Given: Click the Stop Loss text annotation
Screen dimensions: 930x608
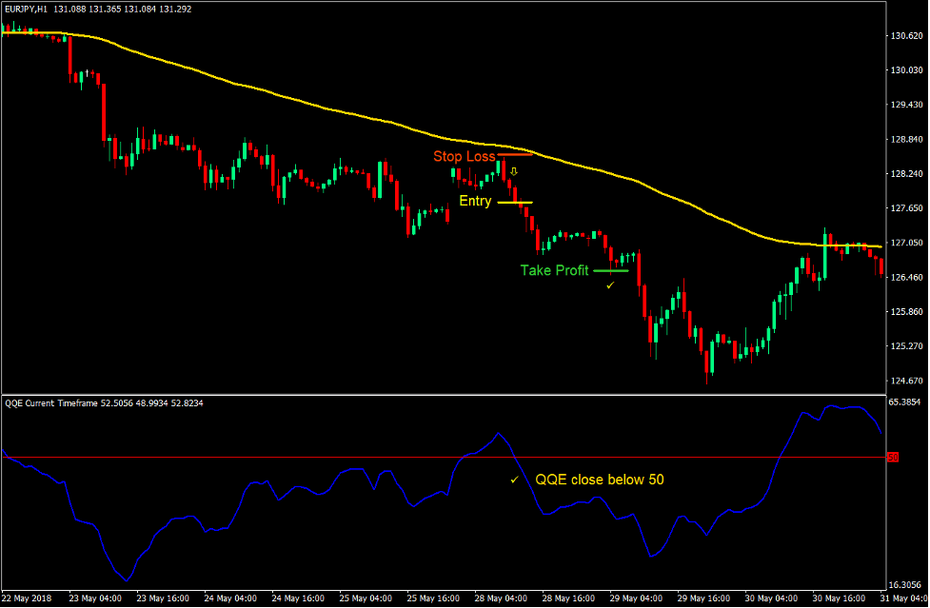Looking at the screenshot, I should click(x=464, y=156).
